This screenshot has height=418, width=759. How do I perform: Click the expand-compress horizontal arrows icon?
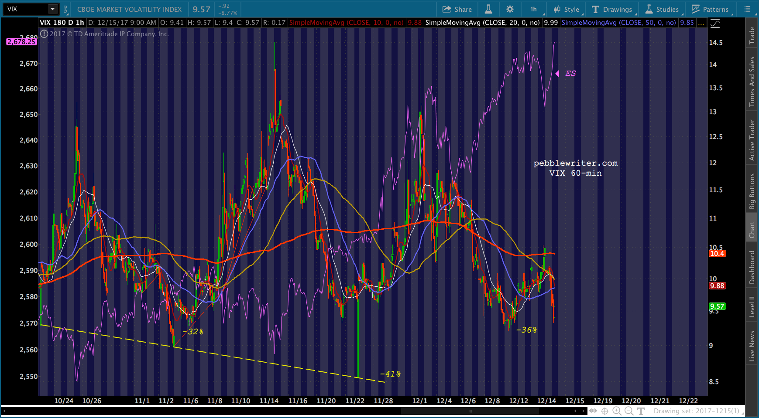(593, 411)
